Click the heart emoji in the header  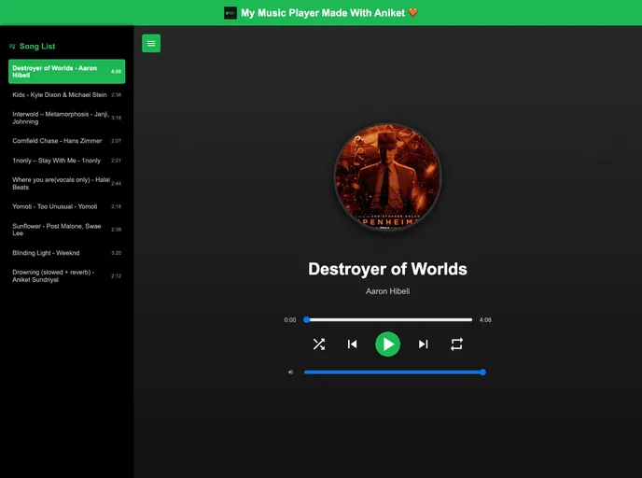413,12
